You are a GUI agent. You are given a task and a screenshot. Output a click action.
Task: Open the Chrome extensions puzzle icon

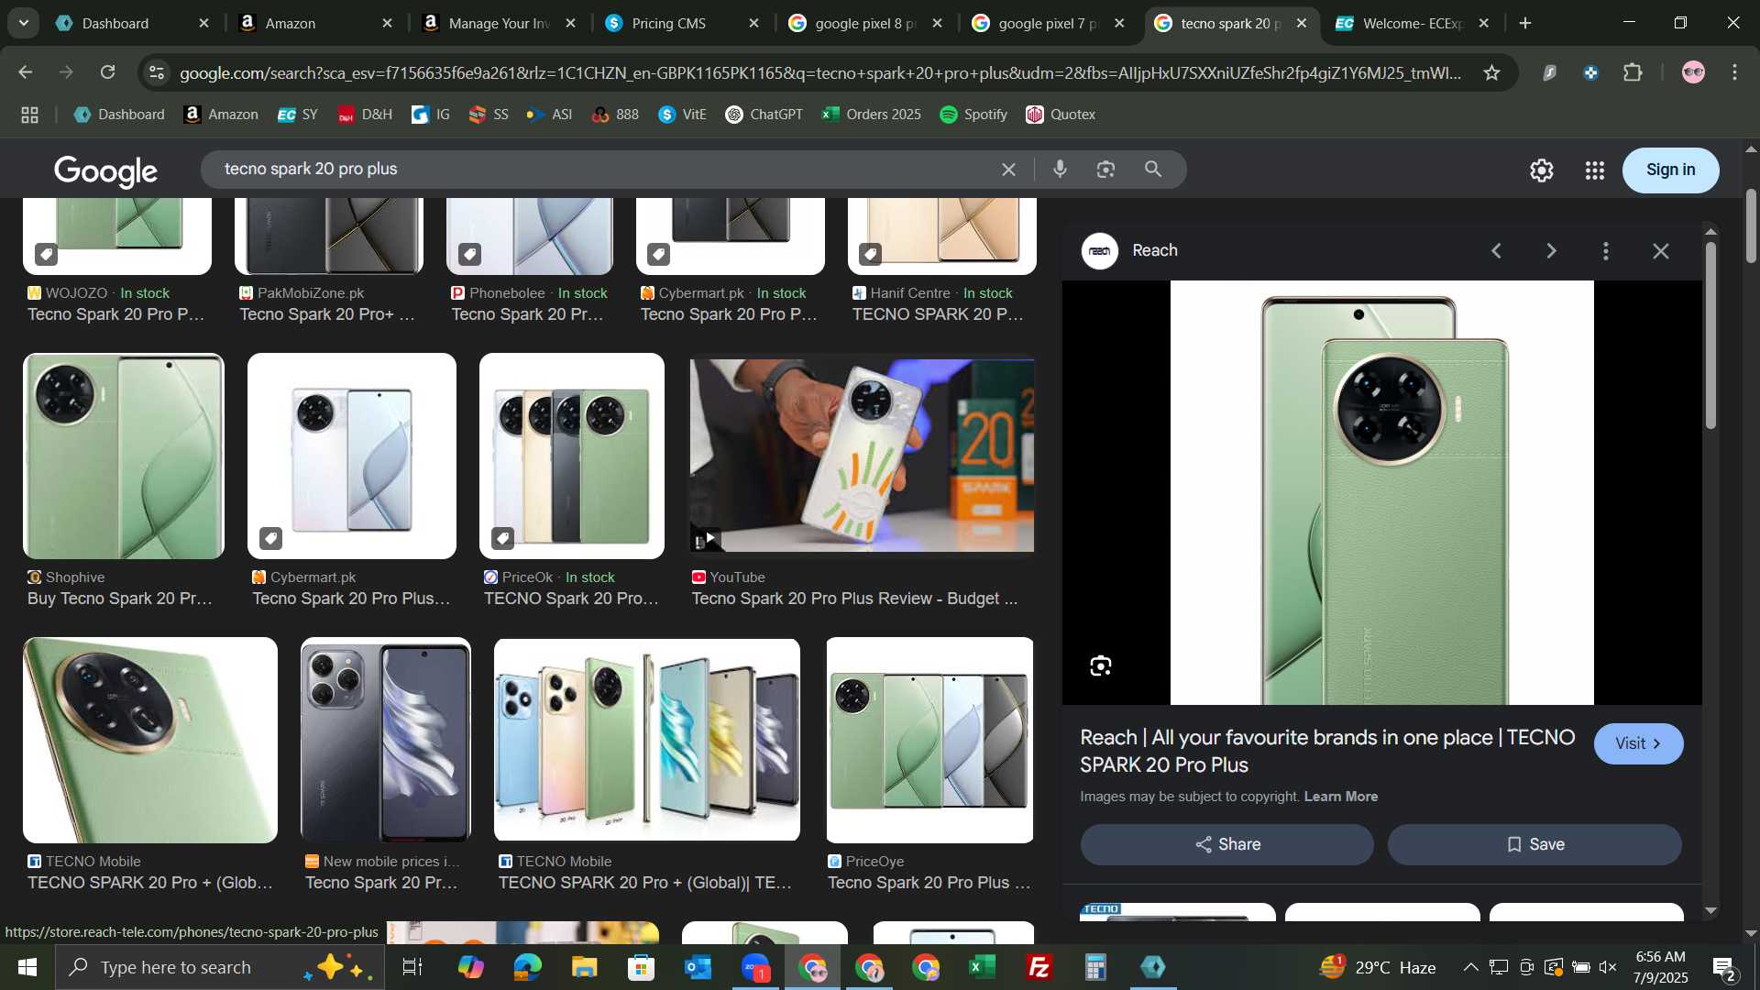pyautogui.click(x=1633, y=72)
